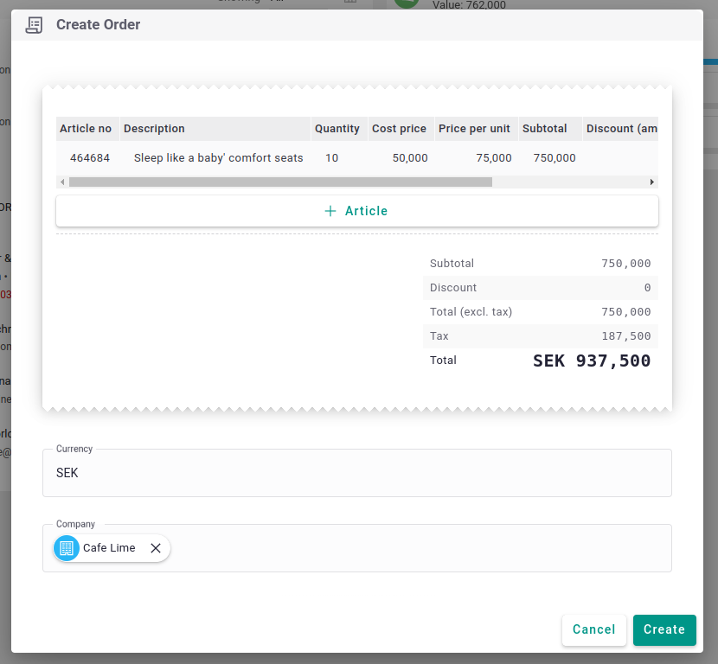The width and height of the screenshot is (718, 664).
Task: Click the Create Order receipt icon
Action: click(x=34, y=25)
